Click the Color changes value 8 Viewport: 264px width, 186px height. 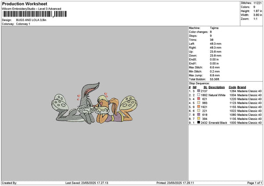[x=211, y=32]
